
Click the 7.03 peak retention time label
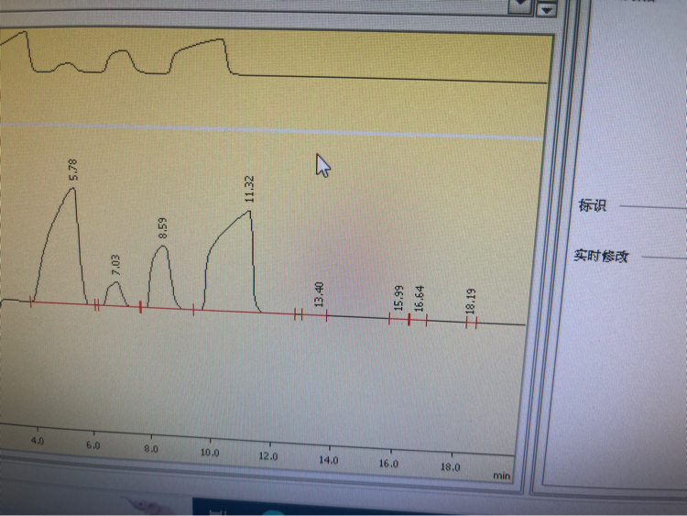[115, 265]
